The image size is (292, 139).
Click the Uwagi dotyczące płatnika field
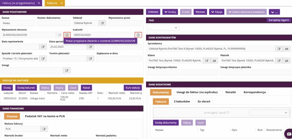pos(255,72)
